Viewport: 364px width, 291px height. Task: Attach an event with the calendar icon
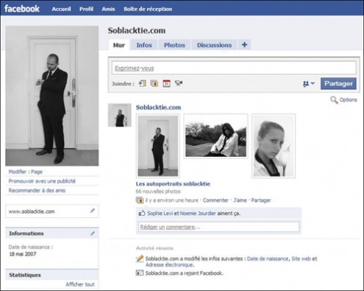point(167,83)
